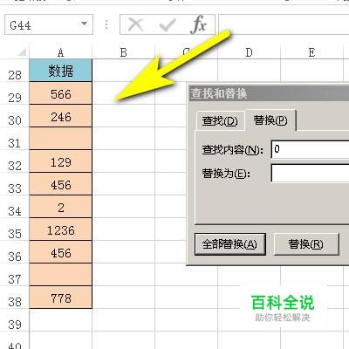Screen dimensions: 349x349
Task: Select the cell containing 2
Action: pos(60,207)
